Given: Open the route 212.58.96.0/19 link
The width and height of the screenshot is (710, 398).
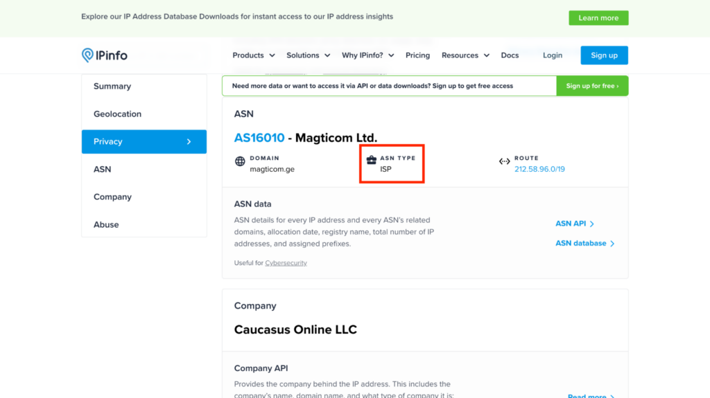Looking at the screenshot, I should [x=539, y=169].
